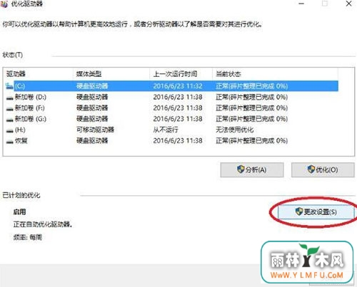
Task: Select the 新加卷 (F:) drive icon
Action: pyautogui.click(x=9, y=109)
